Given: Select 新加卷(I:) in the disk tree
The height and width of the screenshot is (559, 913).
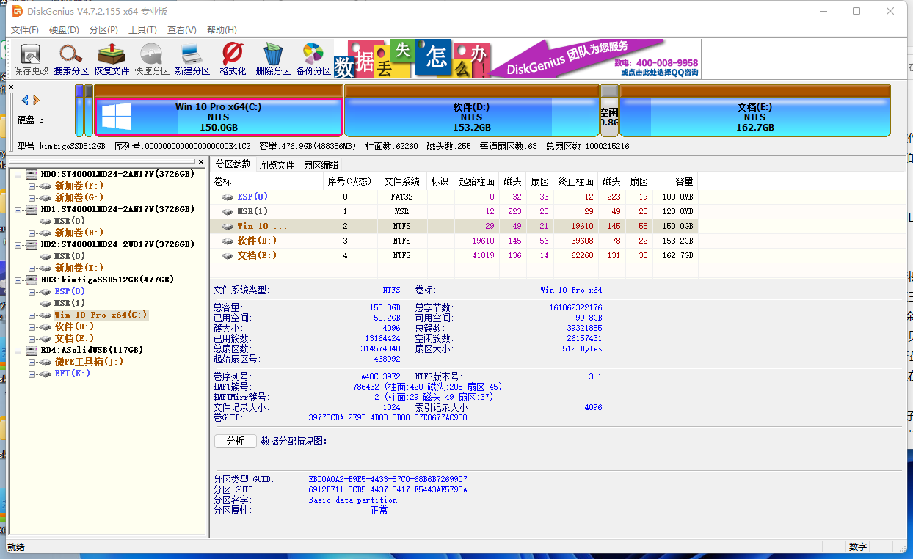Looking at the screenshot, I should point(79,268).
